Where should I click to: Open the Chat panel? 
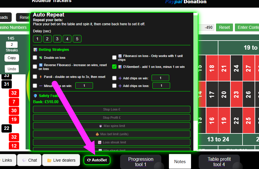(29, 160)
